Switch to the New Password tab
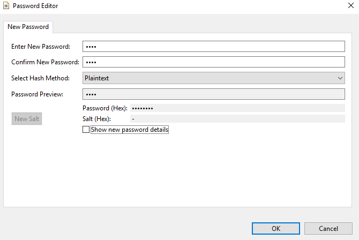Image resolution: width=359 pixels, height=240 pixels. point(28,27)
